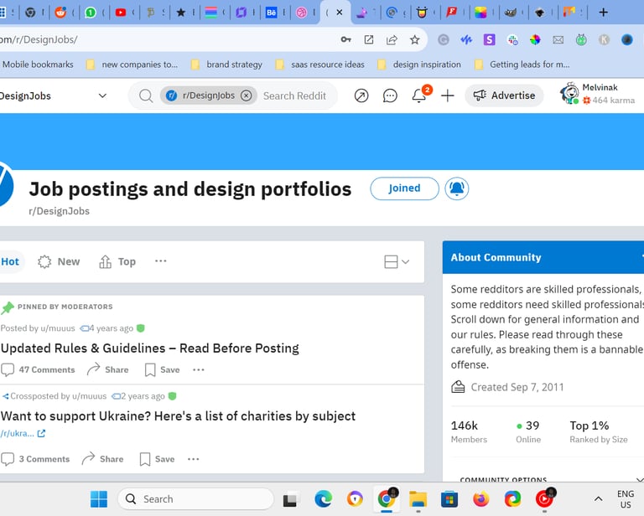Open the Melvinak user profile menu
This screenshot has height=516, width=644.
click(598, 94)
